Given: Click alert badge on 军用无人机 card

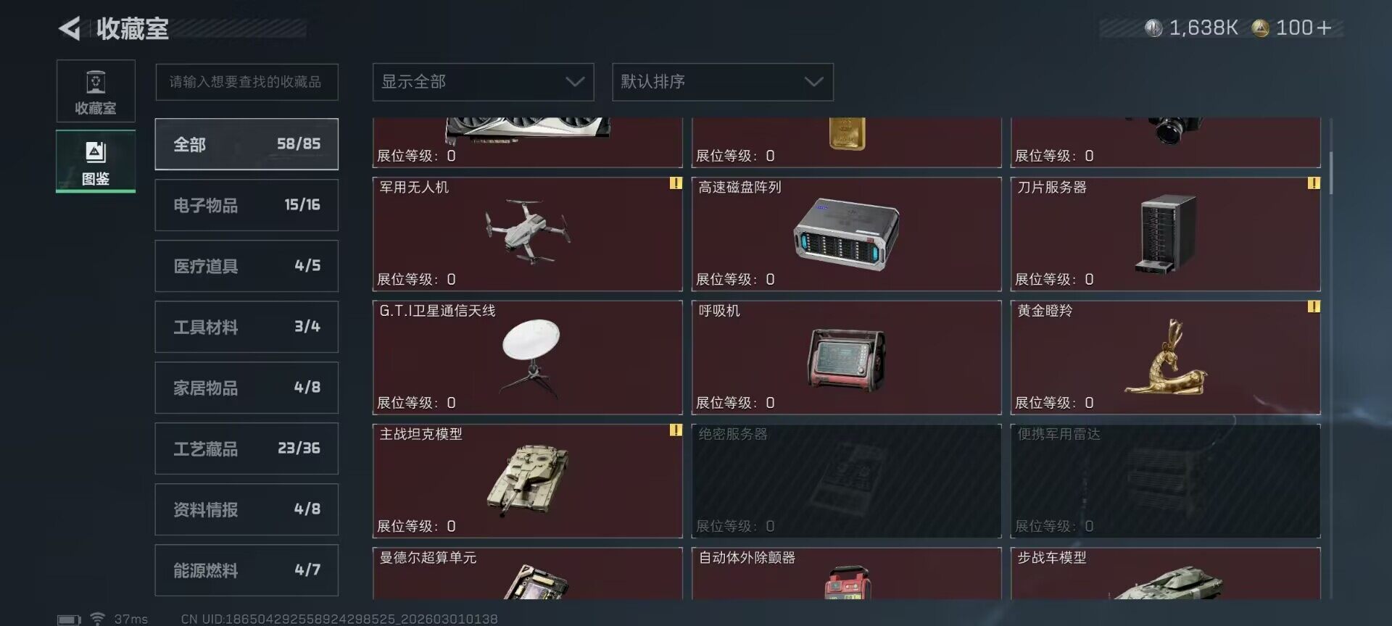Looking at the screenshot, I should 676,183.
